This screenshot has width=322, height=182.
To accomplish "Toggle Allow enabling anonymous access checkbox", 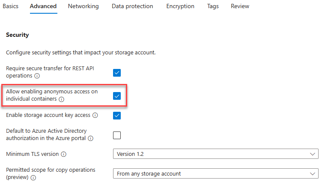I will [117, 95].
